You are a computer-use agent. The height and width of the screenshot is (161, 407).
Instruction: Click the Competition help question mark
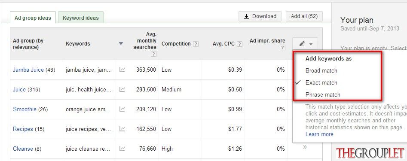[196, 44]
